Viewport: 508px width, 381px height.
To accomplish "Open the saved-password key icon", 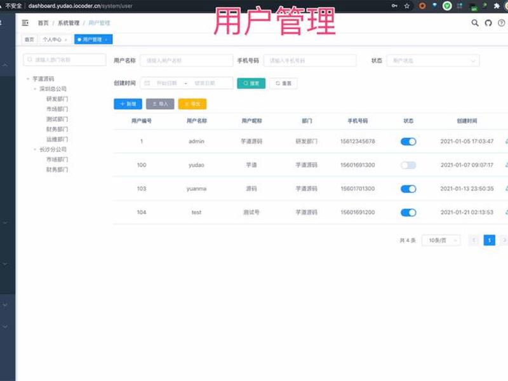I will click(394, 6).
